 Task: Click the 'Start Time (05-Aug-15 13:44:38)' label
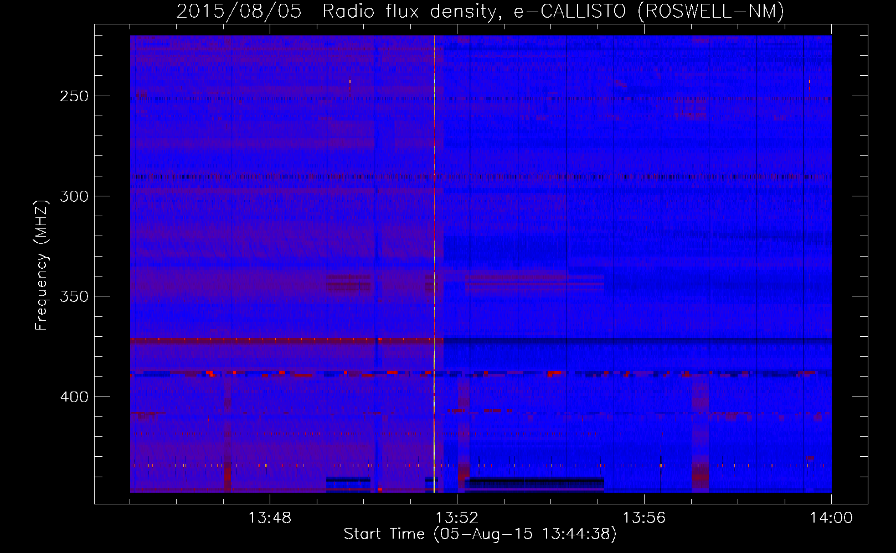point(480,534)
